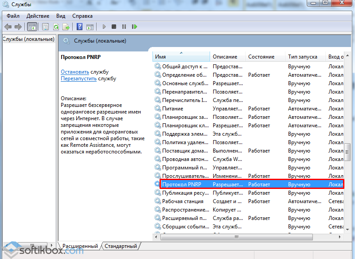Sort by the Тип запуска column header

coord(303,57)
